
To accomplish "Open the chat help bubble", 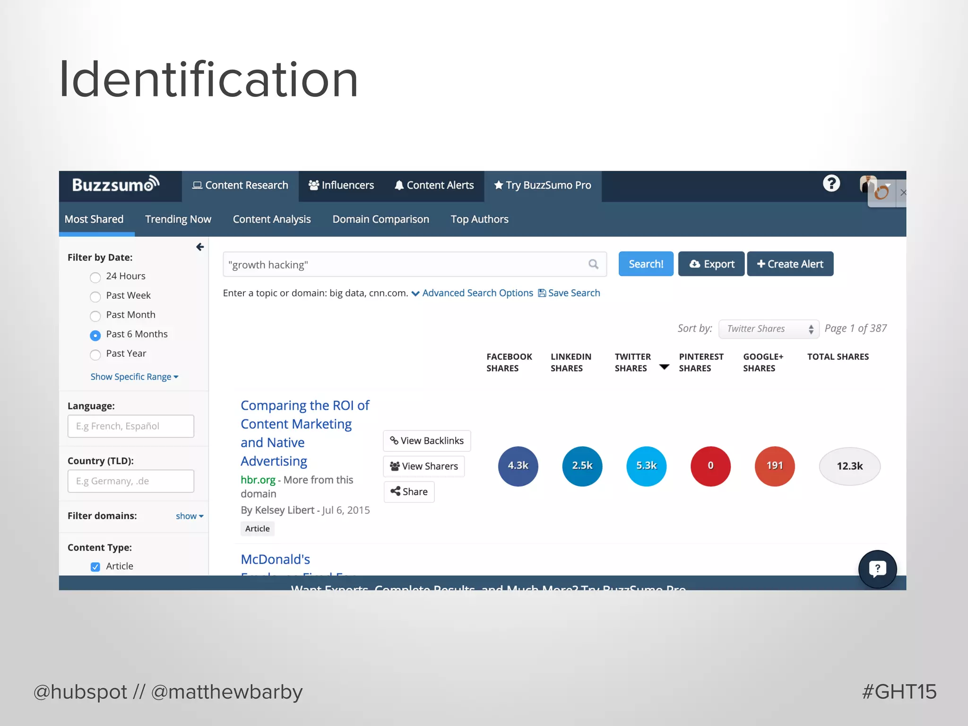I will [878, 569].
